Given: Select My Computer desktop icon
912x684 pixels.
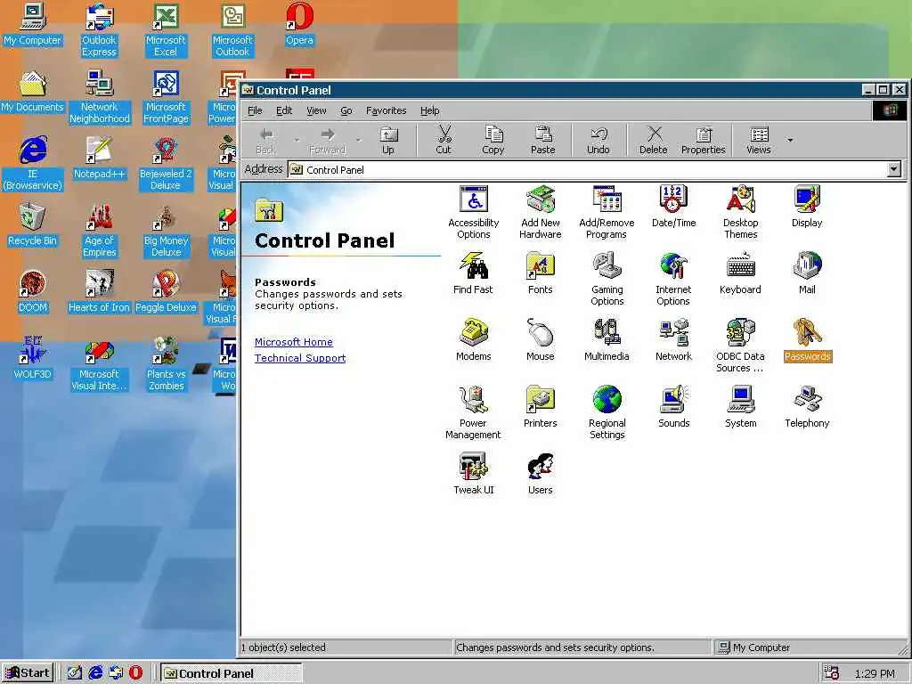Looking at the screenshot, I should (x=32, y=24).
